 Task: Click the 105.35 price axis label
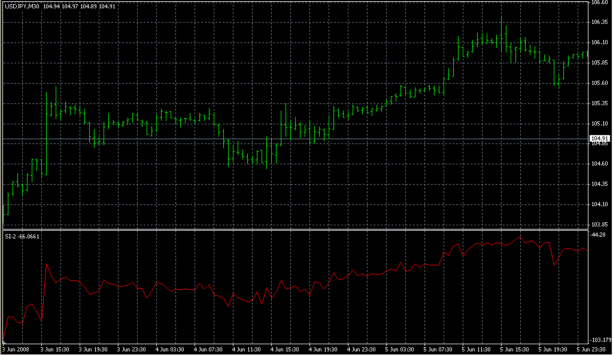click(x=599, y=103)
